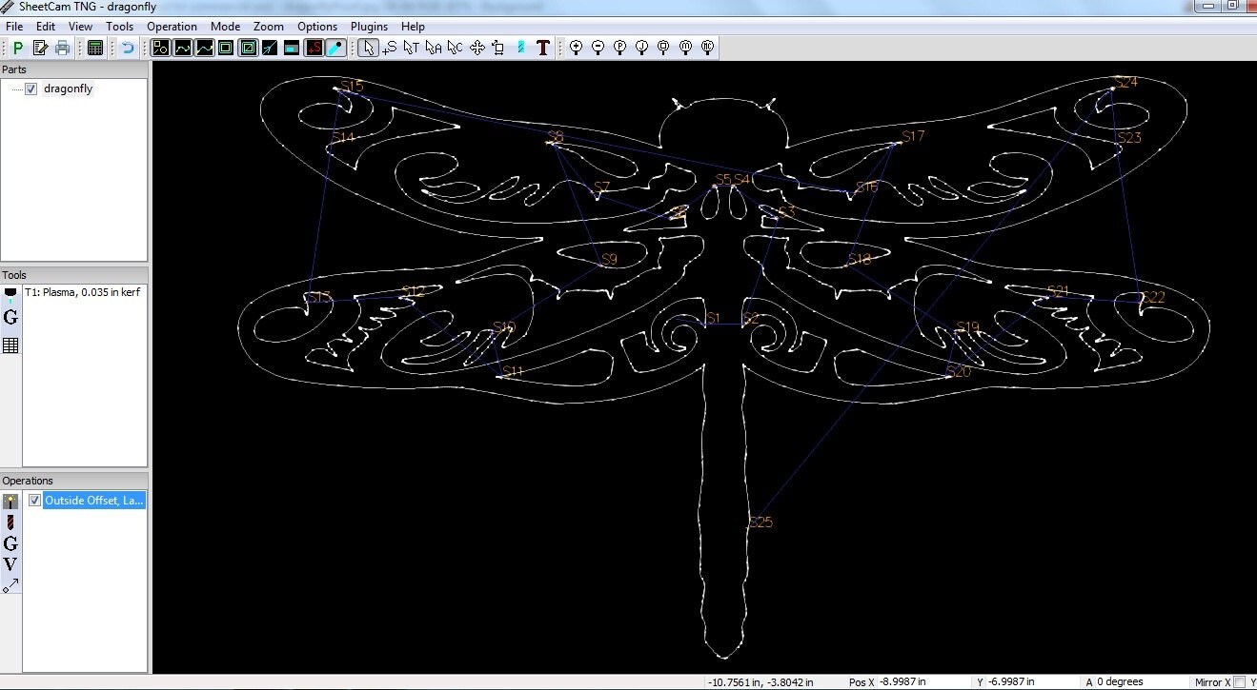This screenshot has height=690, width=1257.
Task: Run the post processor with the P icon
Action: (16, 48)
